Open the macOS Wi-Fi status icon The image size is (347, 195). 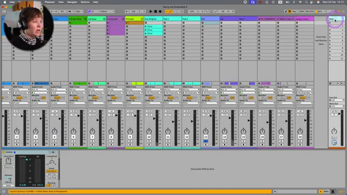pyautogui.click(x=300, y=2)
